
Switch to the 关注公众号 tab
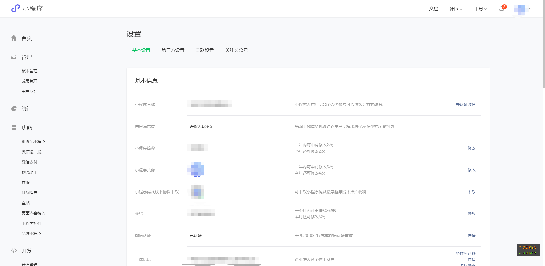click(x=236, y=50)
